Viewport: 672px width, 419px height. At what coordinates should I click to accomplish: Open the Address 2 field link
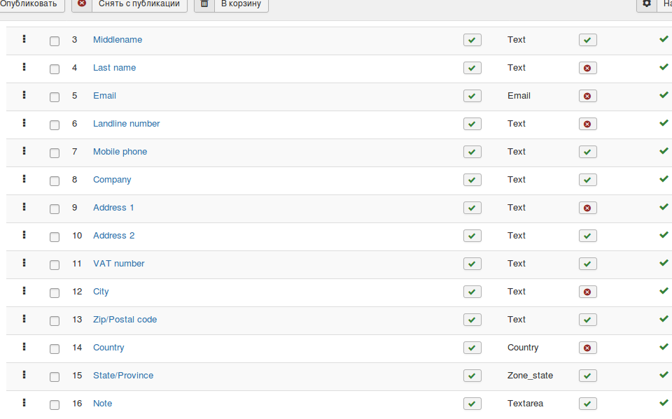(113, 236)
